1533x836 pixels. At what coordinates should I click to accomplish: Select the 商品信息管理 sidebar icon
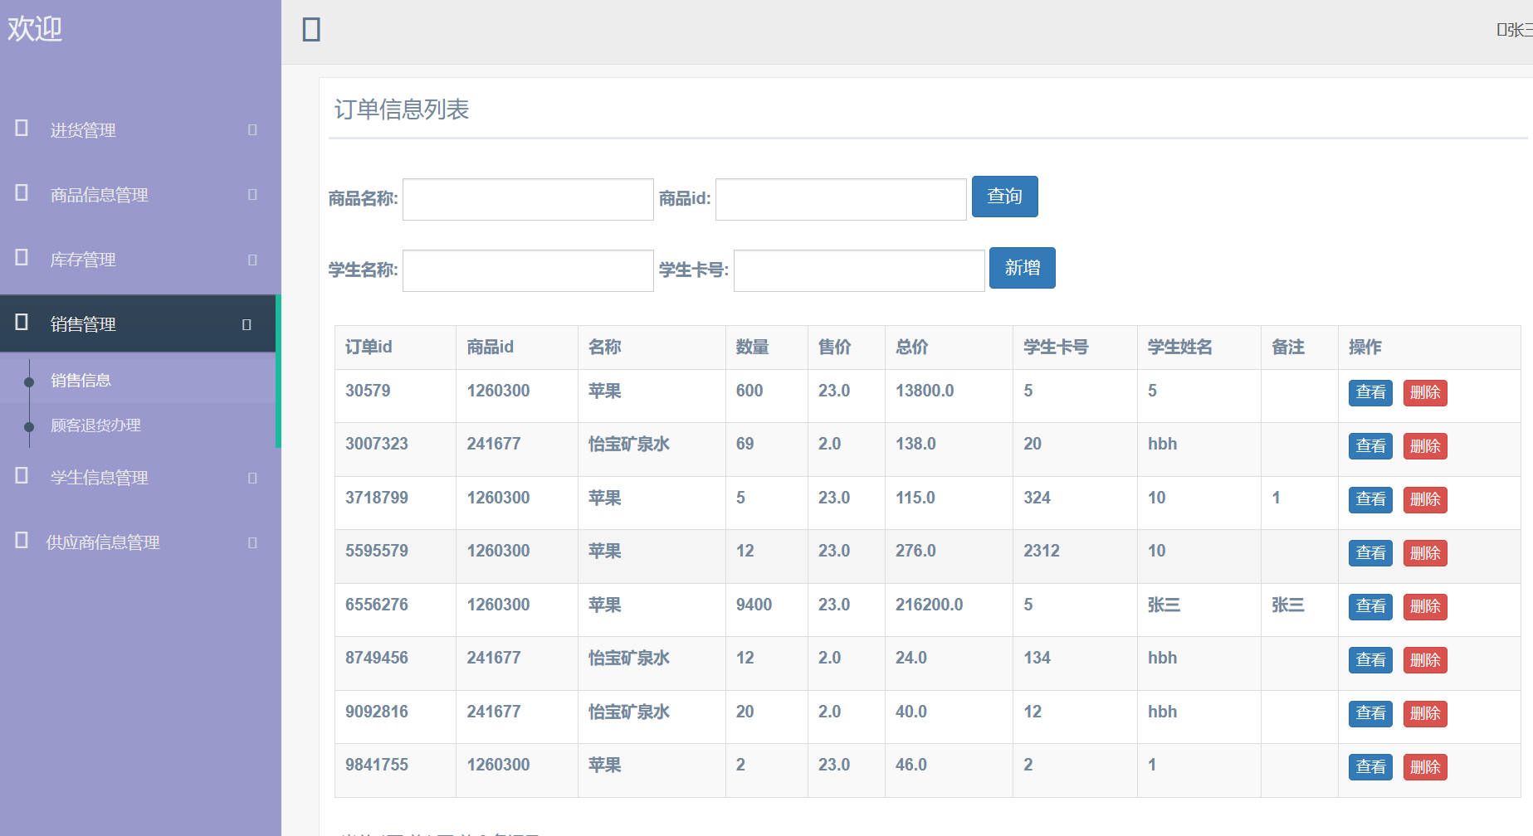click(x=20, y=194)
